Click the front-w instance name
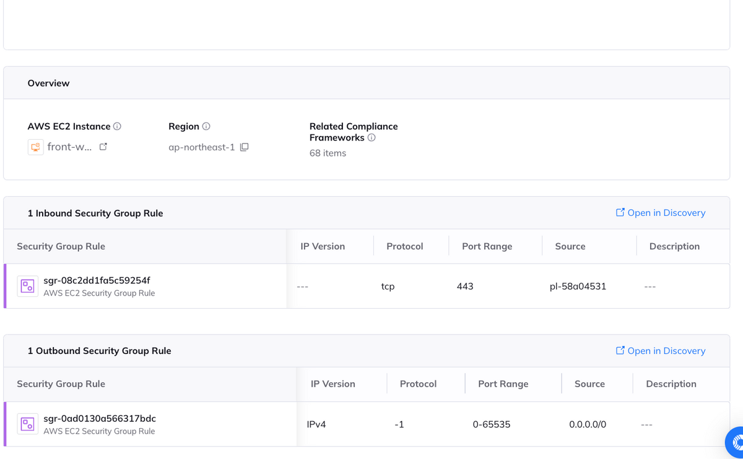 pyautogui.click(x=69, y=147)
